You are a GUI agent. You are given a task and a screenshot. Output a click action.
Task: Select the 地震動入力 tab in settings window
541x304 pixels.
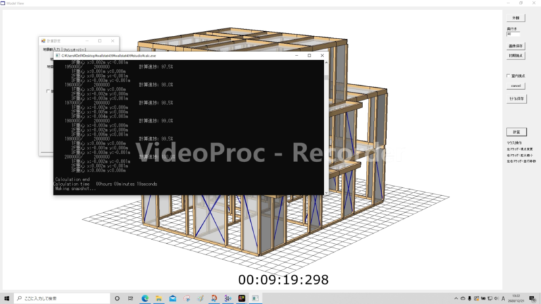(51, 49)
